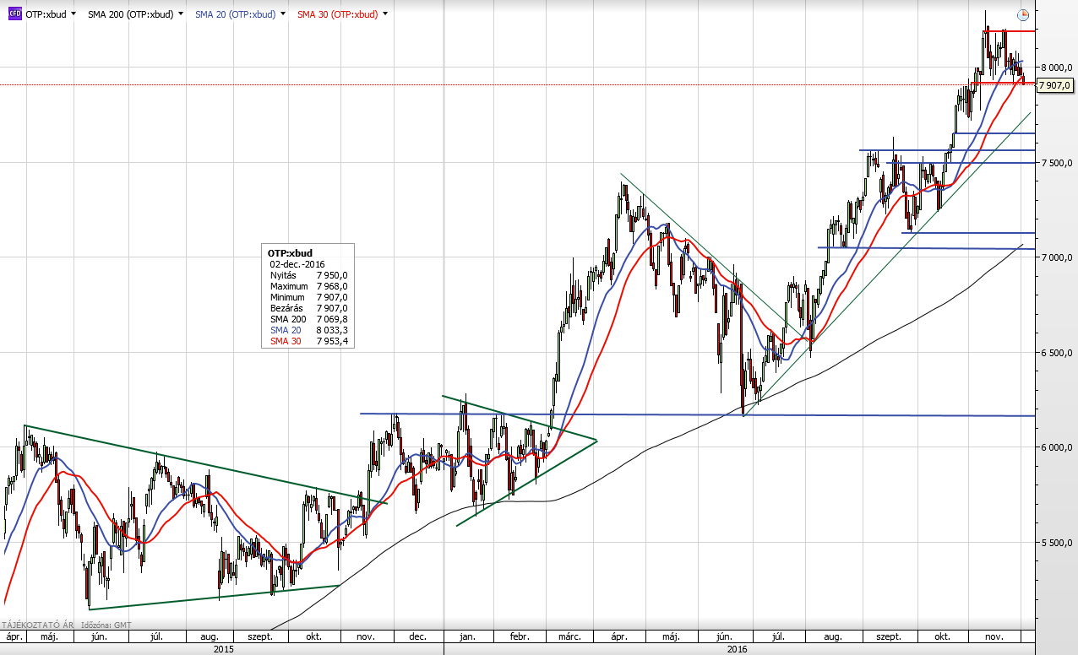Expand the red SMA 30 (OTP:xbud) dropdown
The width and height of the screenshot is (1078, 655).
coord(385,14)
